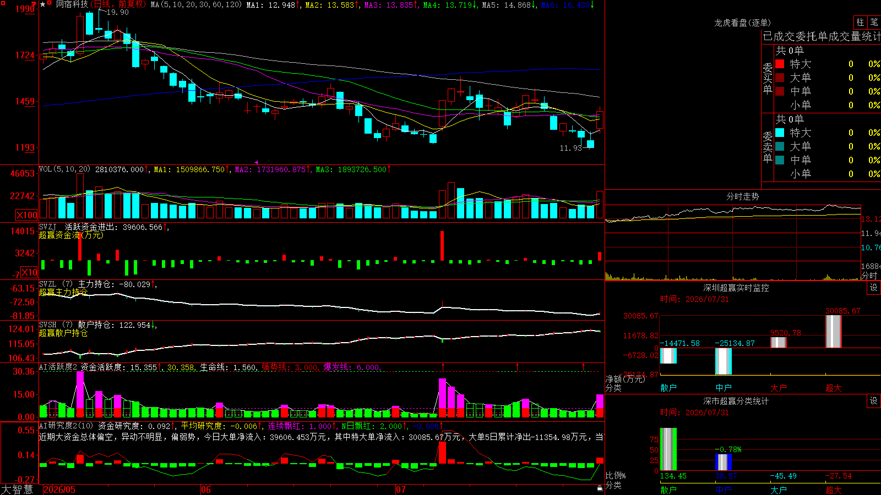The image size is (881, 495).
Task: Click the 已成交委托单成交量统计 header
Action: [x=822, y=36]
